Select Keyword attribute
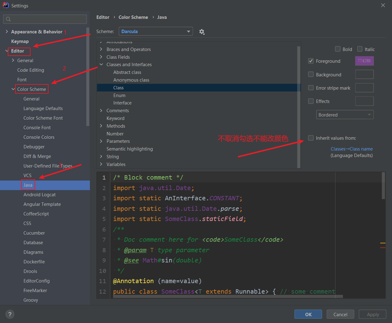 116,118
